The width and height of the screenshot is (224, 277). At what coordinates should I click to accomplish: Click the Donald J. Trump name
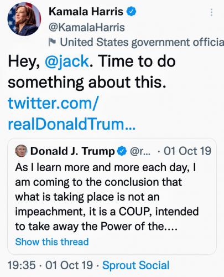pyautogui.click(x=72, y=151)
